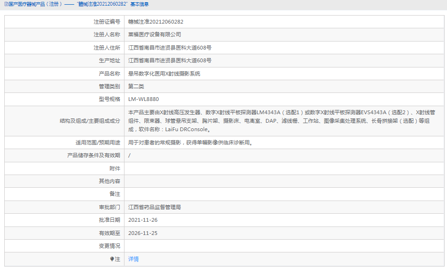
Task: Select model value LM-WL8880
Action: (x=143, y=100)
